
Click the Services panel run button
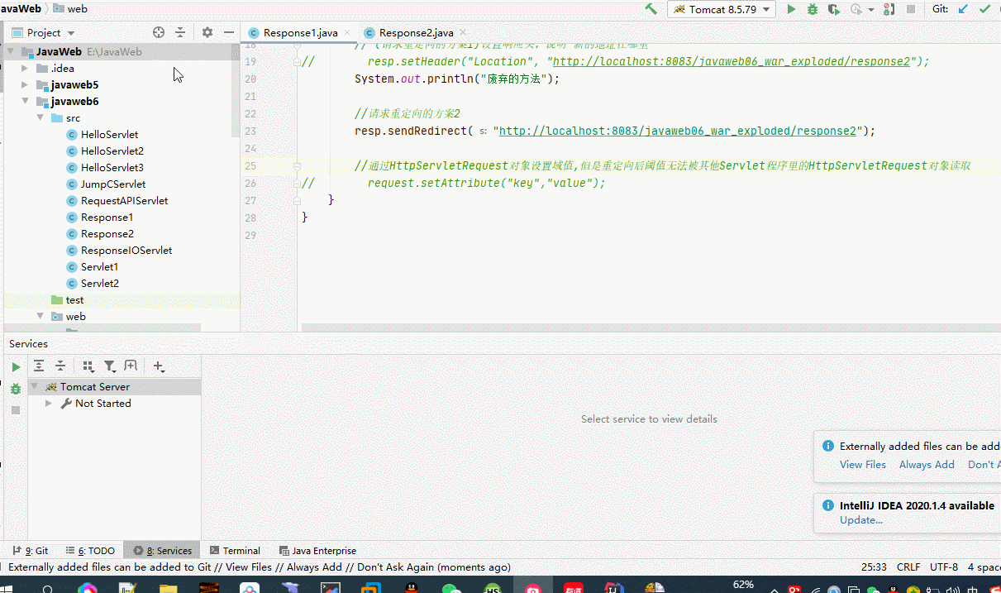16,367
